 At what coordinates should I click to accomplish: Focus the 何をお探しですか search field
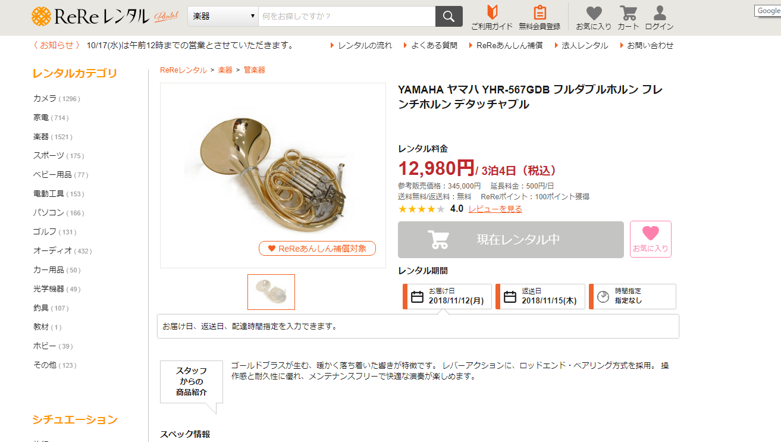[x=347, y=17]
